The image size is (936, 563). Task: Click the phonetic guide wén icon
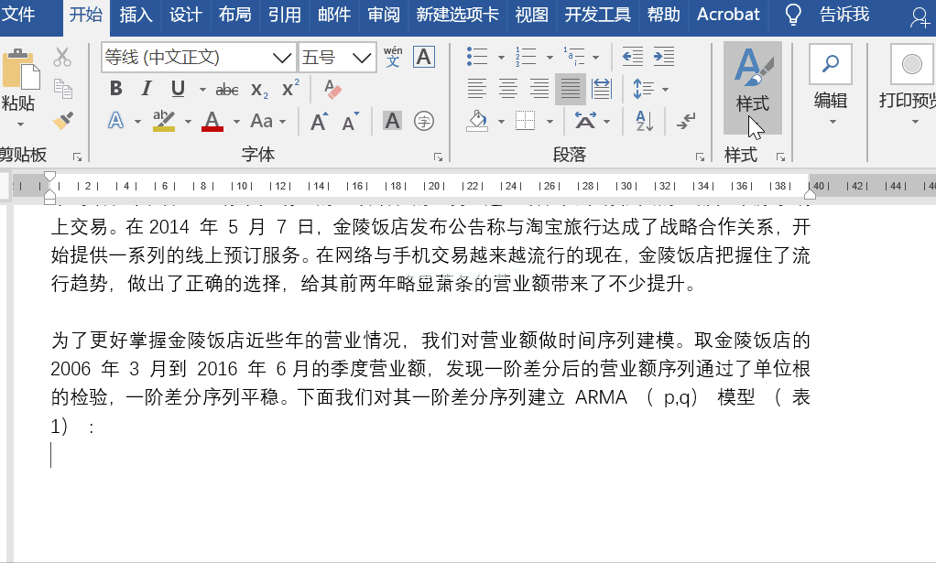click(393, 58)
